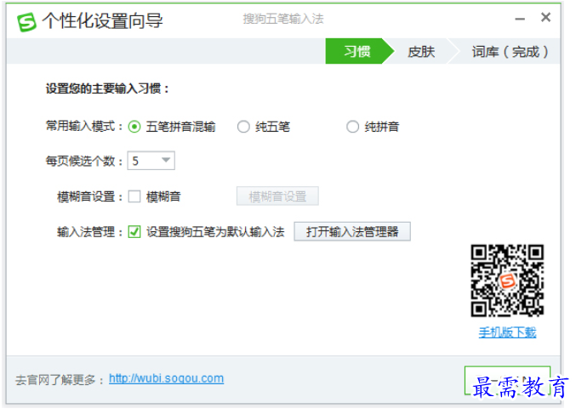The height and width of the screenshot is (414, 576).
Task: Switch to the 习惯 step tab
Action: pyautogui.click(x=357, y=51)
